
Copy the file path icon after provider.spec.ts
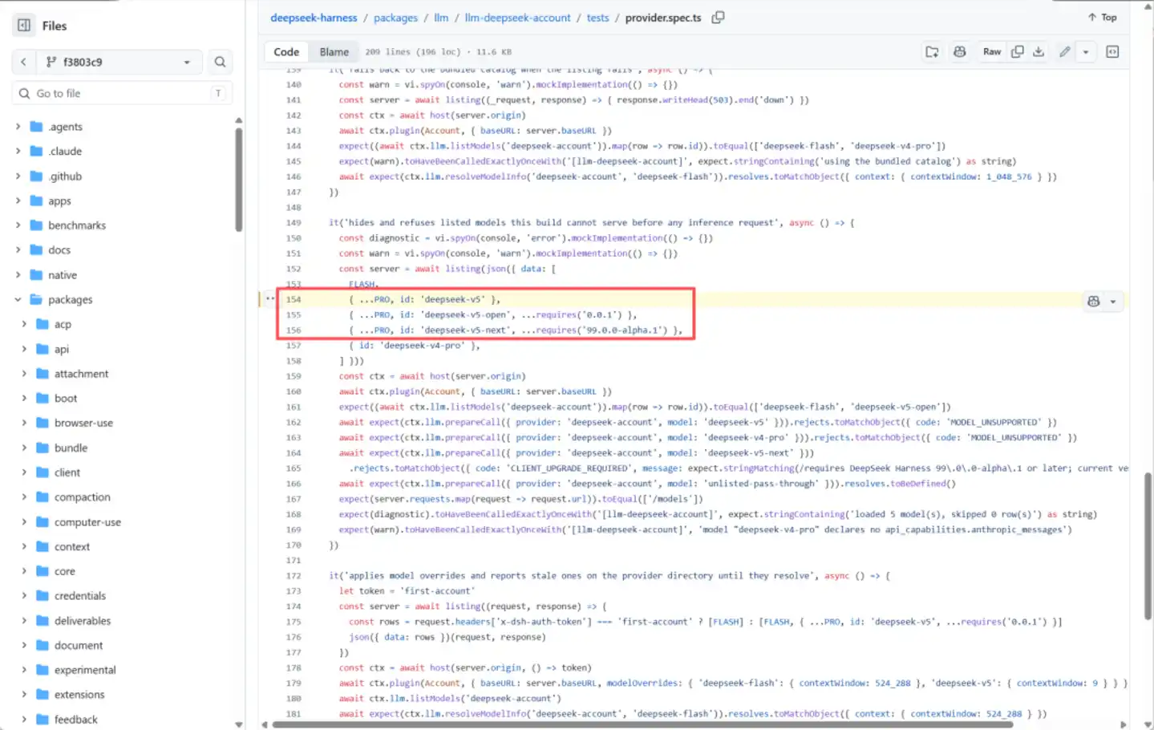[718, 17]
